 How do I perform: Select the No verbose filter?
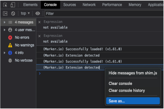pyautogui.click(x=23, y=60)
